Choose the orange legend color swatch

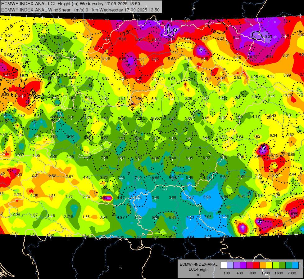(x=263, y=265)
